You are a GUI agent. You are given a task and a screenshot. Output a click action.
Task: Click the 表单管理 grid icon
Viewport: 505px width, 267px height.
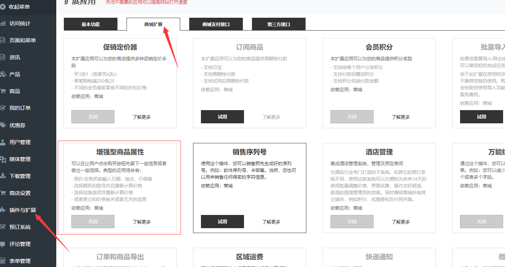[3, 261]
